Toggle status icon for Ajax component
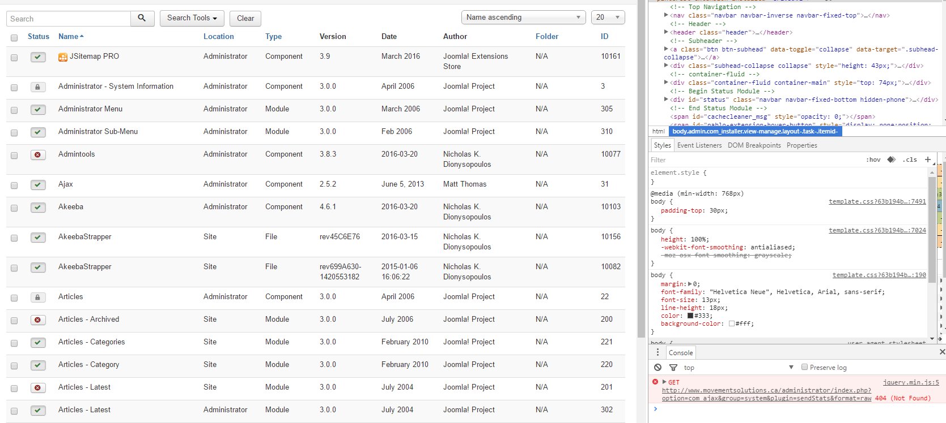Screen dimensions: 946x423 [38, 185]
